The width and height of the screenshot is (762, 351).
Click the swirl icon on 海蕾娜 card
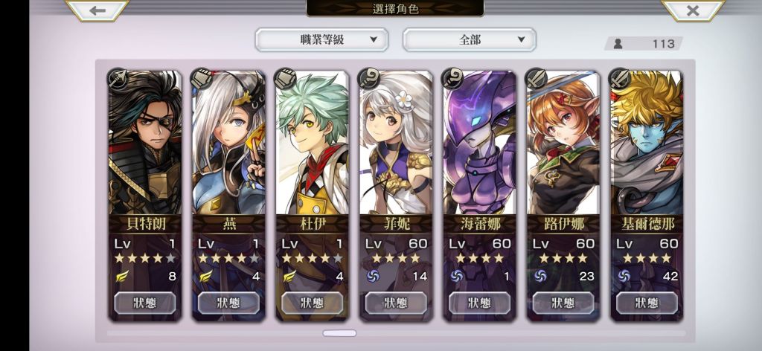(x=457, y=276)
